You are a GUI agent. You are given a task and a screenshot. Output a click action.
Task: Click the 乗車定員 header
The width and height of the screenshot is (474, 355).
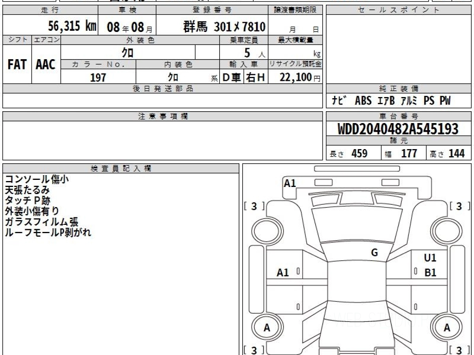(244, 40)
